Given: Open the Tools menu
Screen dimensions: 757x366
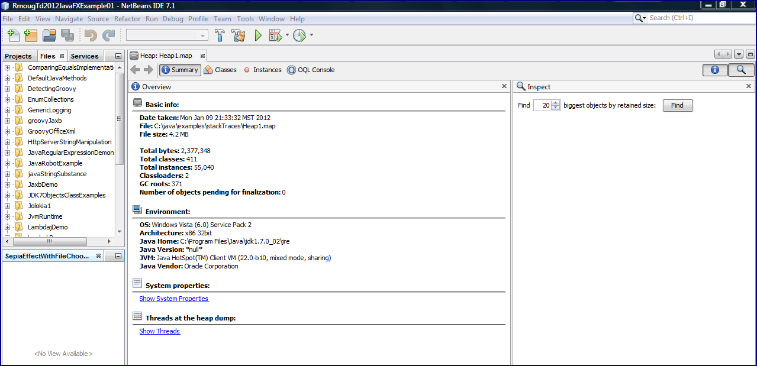Looking at the screenshot, I should click(244, 18).
